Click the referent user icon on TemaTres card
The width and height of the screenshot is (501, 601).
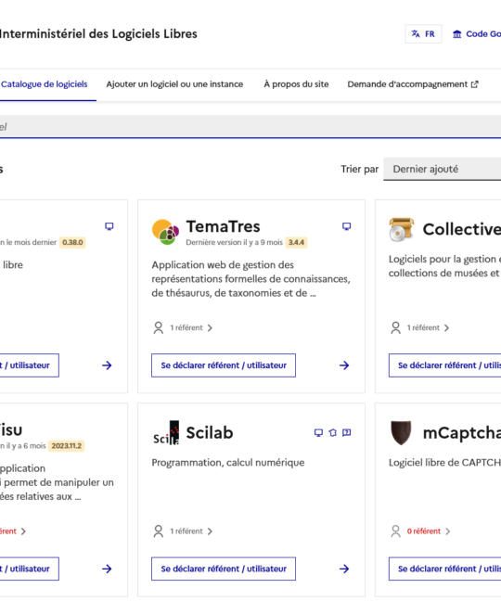[x=159, y=327]
